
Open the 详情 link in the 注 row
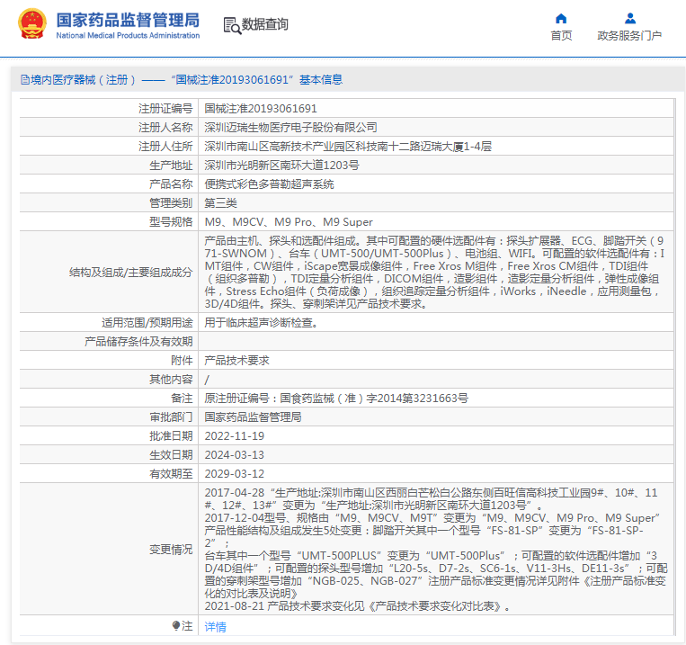pos(216,626)
